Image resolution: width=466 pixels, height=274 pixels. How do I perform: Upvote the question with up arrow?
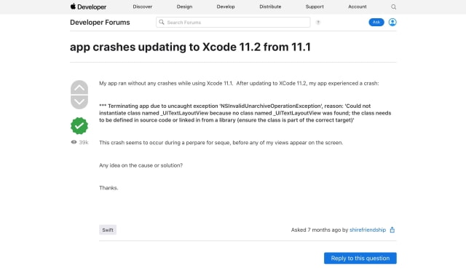pos(79,87)
